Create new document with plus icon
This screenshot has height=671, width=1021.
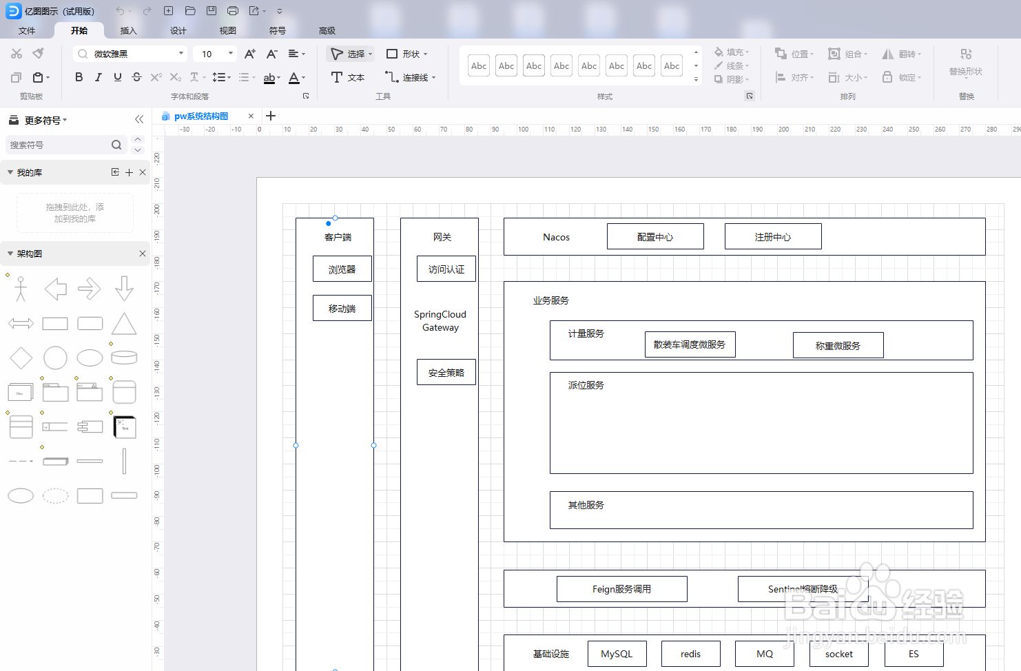point(168,11)
